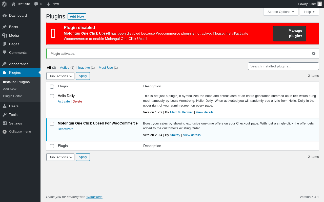Click the Appearance paintbrush icon
The width and height of the screenshot is (324, 202).
5,64
